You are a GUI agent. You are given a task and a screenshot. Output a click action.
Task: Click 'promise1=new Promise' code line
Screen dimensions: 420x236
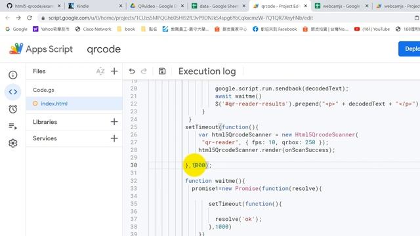257,188
